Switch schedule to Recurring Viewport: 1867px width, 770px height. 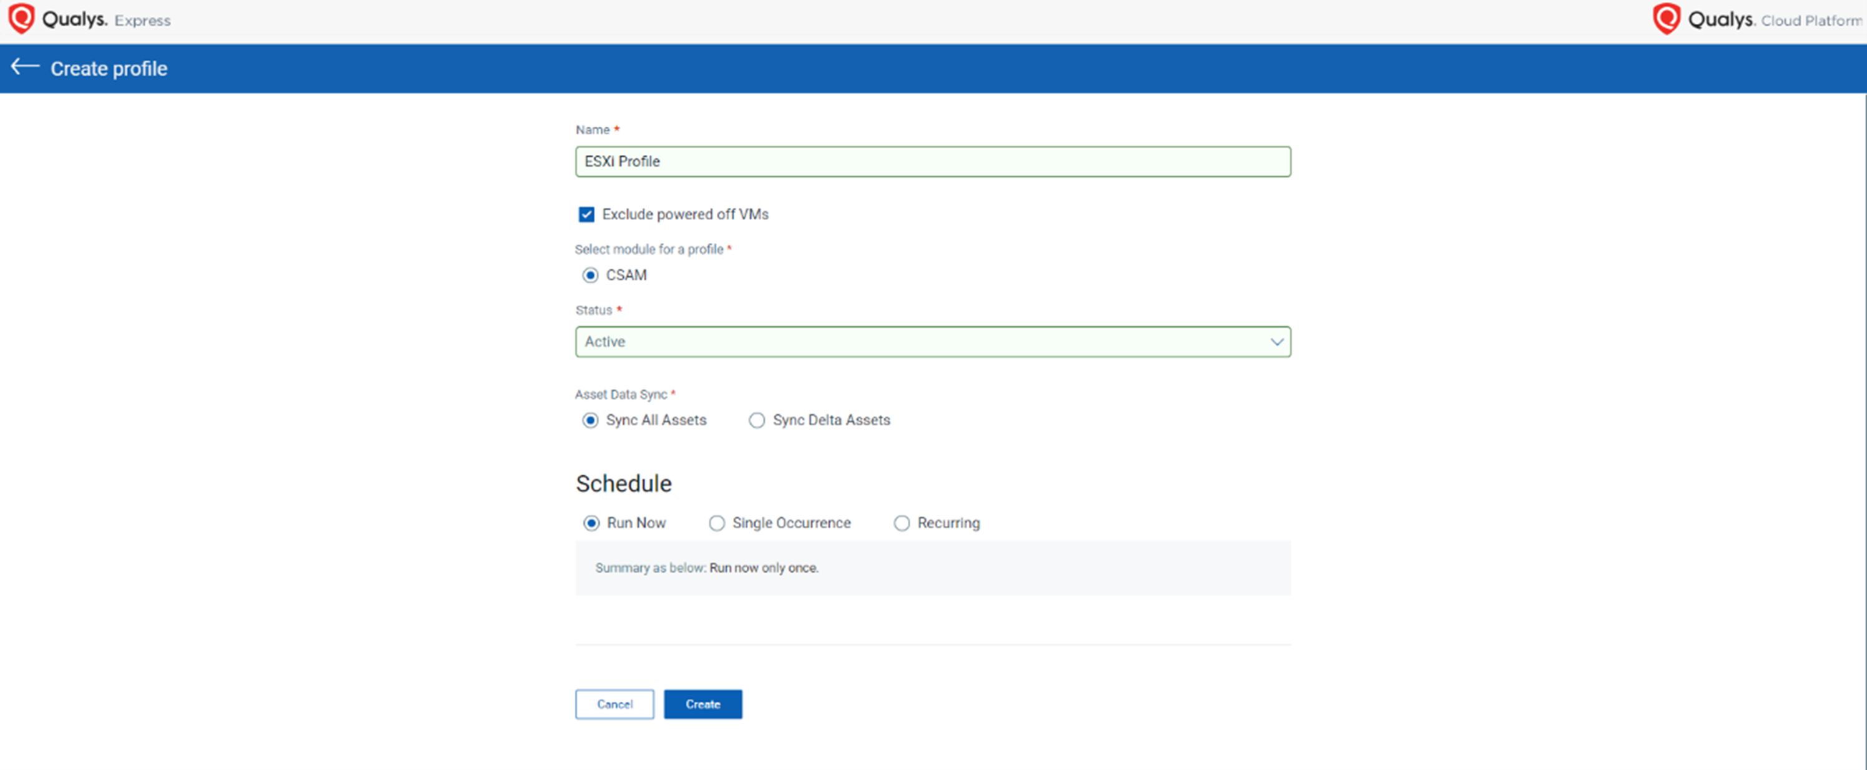pos(902,523)
